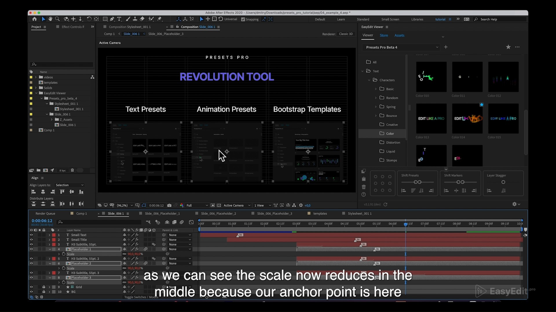Image resolution: width=556 pixels, height=312 pixels.
Task: Click EasyEdit trash delete icon
Action: click(364, 187)
